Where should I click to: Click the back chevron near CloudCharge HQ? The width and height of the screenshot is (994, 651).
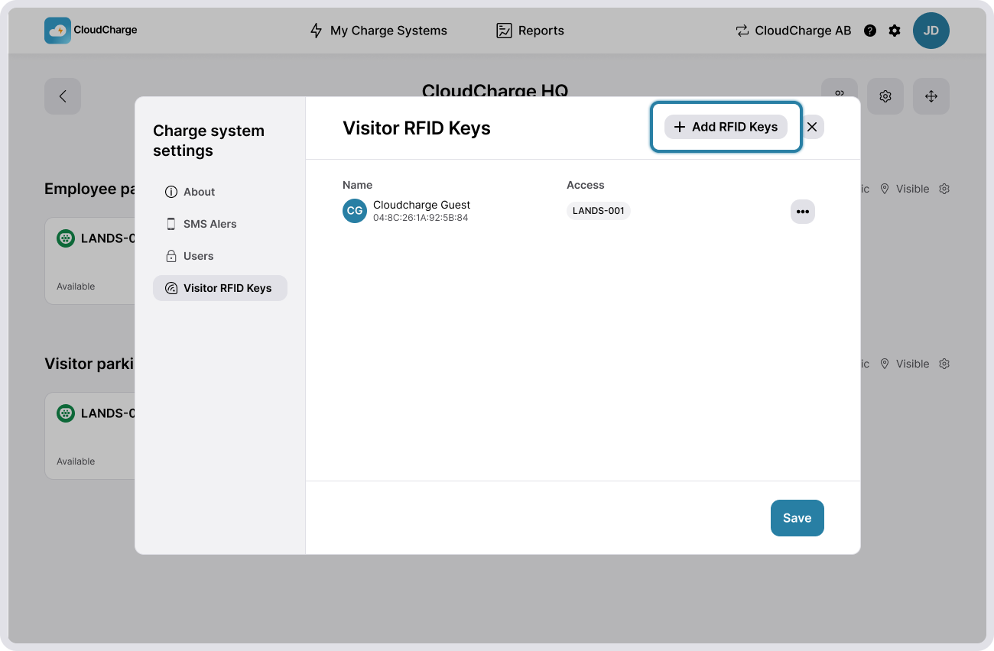(x=63, y=96)
